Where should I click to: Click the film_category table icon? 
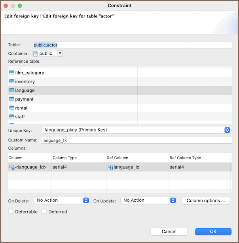[x=11, y=73]
